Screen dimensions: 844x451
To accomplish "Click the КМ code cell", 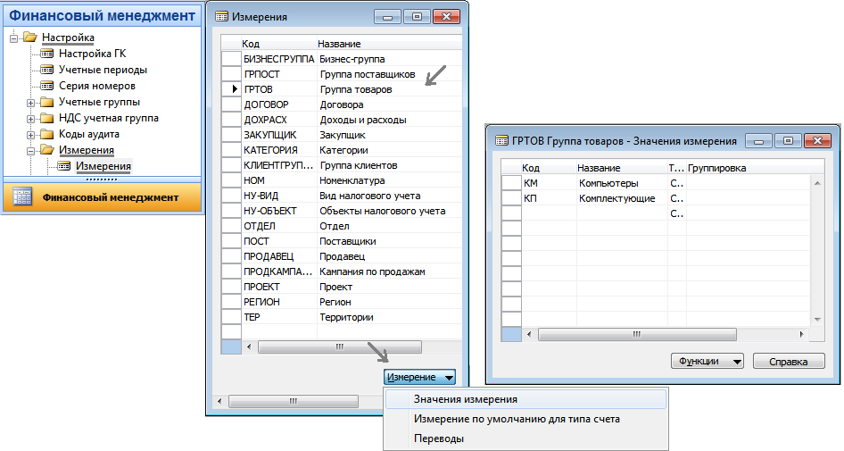I will pos(549,183).
